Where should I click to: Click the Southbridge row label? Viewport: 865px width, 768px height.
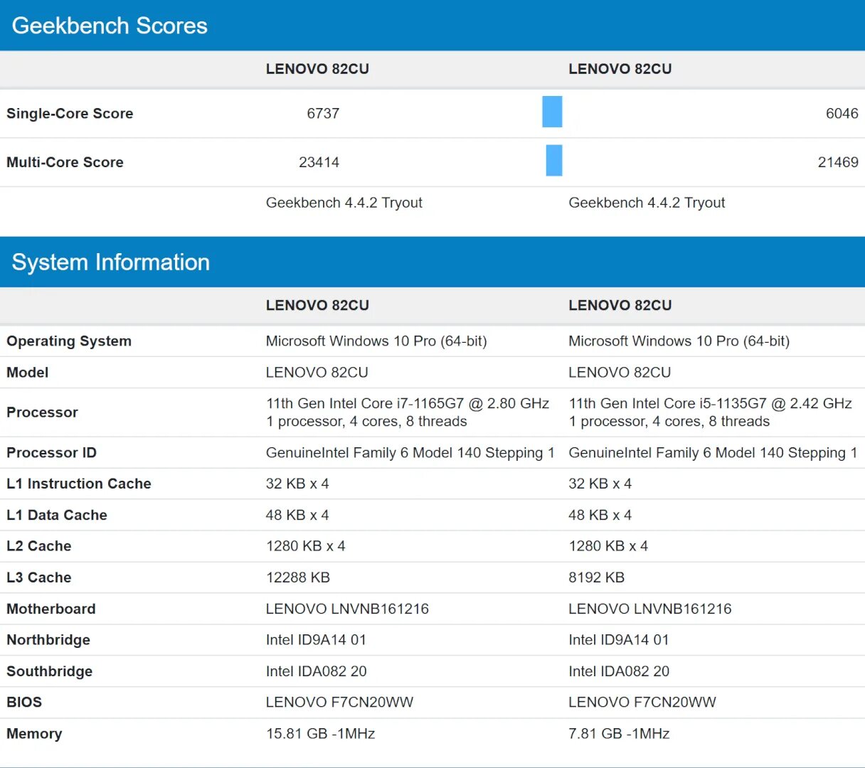tap(50, 671)
